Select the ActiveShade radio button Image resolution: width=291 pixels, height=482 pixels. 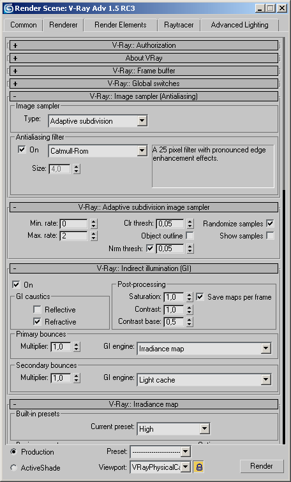pyautogui.click(x=13, y=467)
